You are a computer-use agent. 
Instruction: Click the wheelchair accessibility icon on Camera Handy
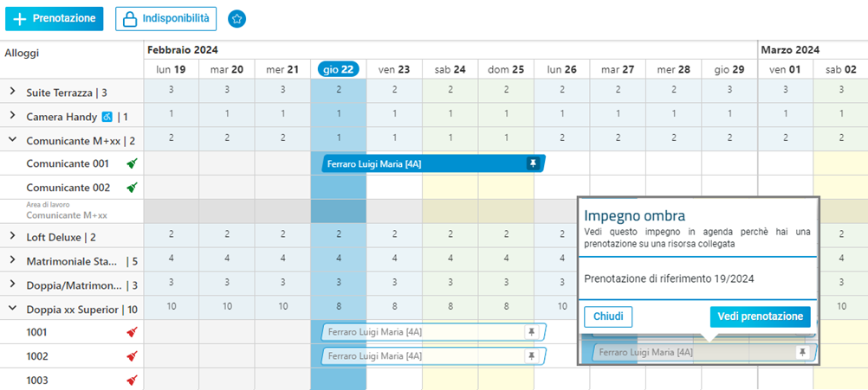click(x=107, y=117)
